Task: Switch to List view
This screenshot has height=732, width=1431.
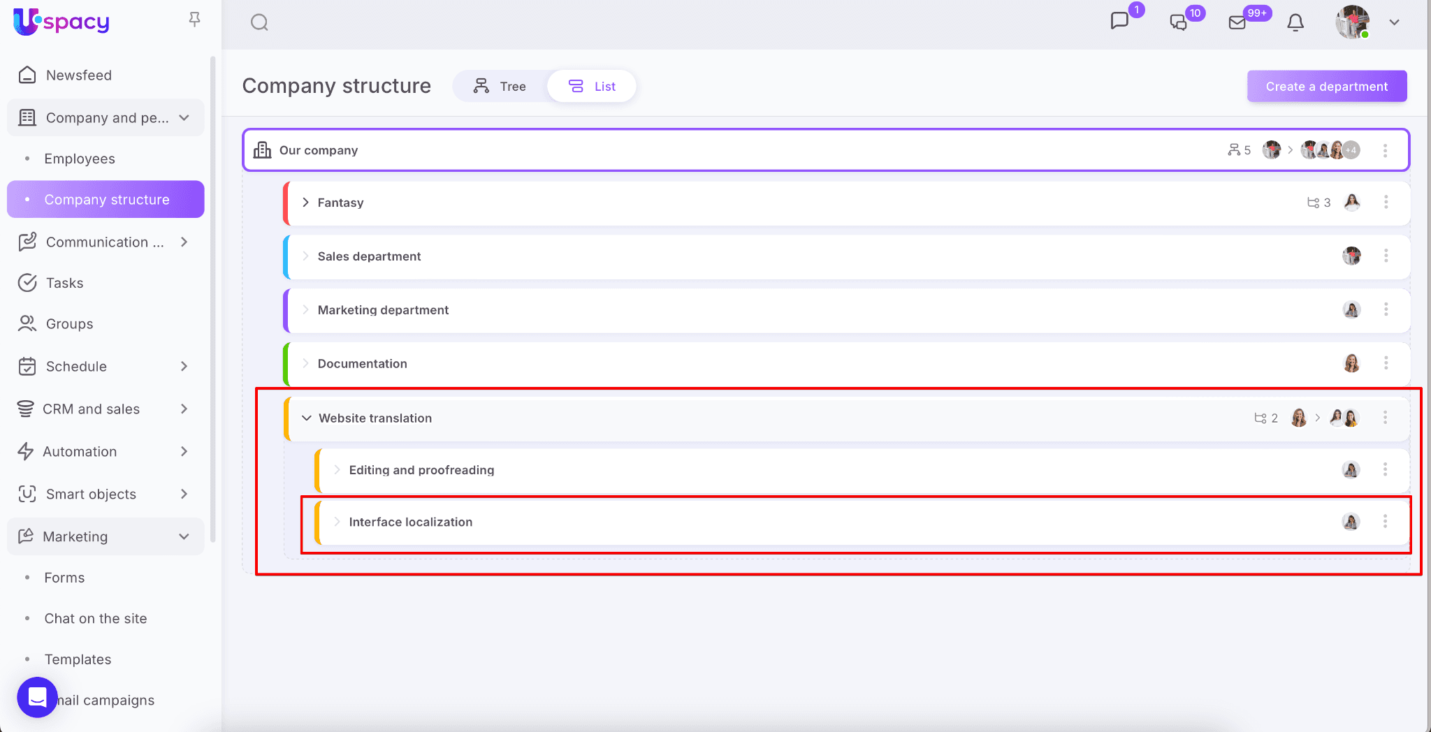Action: [x=592, y=87]
